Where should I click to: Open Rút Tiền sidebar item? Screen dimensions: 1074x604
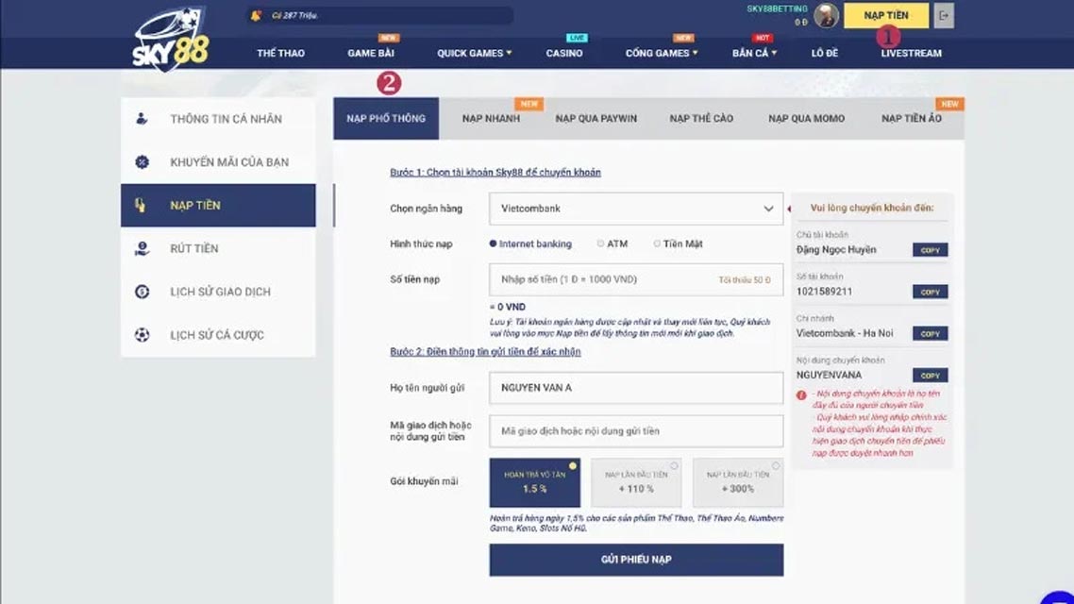[x=218, y=248]
